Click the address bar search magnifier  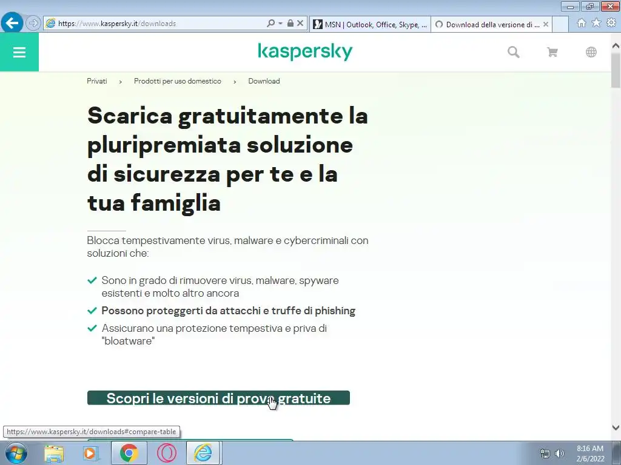pyautogui.click(x=270, y=24)
